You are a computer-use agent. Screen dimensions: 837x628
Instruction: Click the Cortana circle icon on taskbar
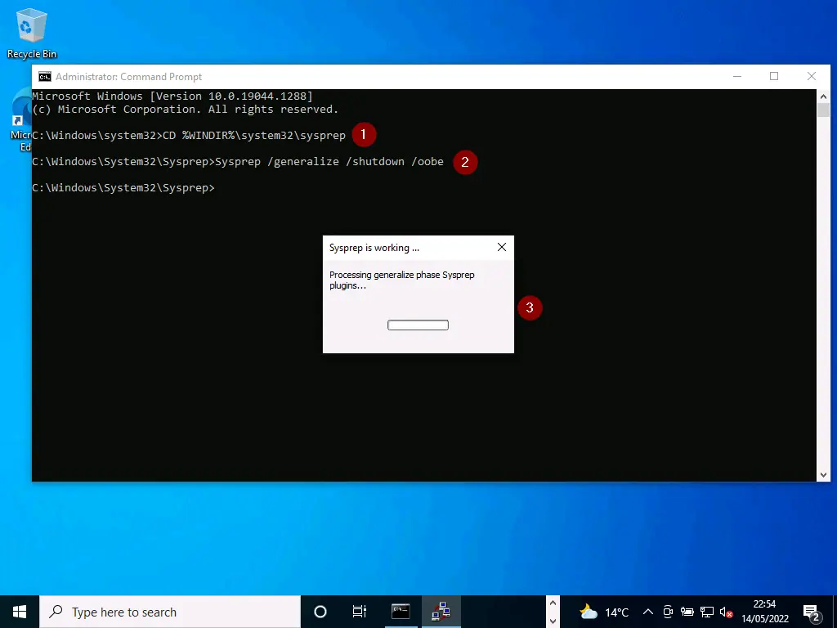(x=320, y=612)
